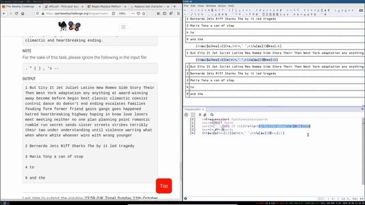The image size is (365, 205).
Task: Switch to Regex.Replace Method tab
Action: pos(107,6)
